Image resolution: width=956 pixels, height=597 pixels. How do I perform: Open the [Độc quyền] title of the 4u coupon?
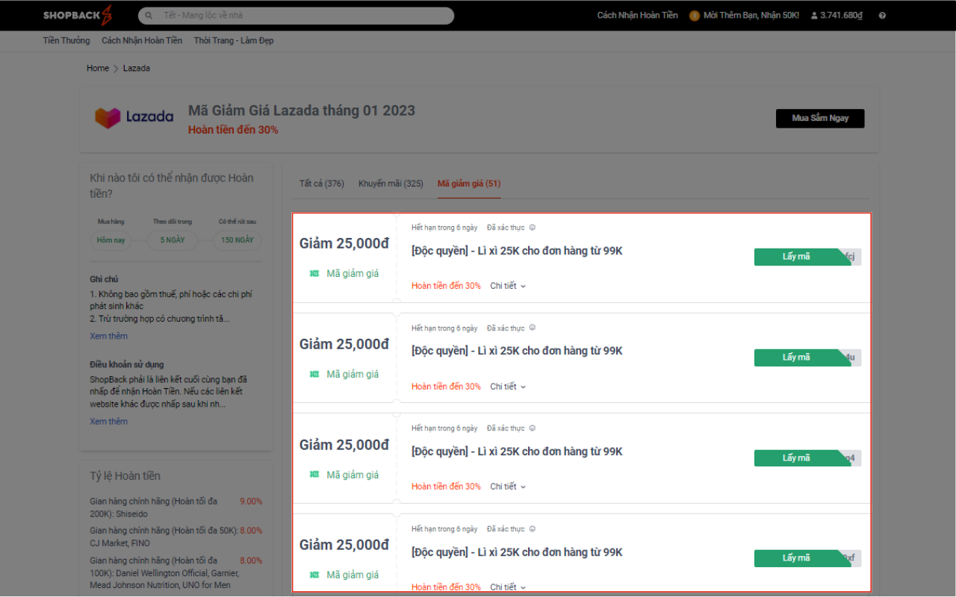(x=517, y=351)
